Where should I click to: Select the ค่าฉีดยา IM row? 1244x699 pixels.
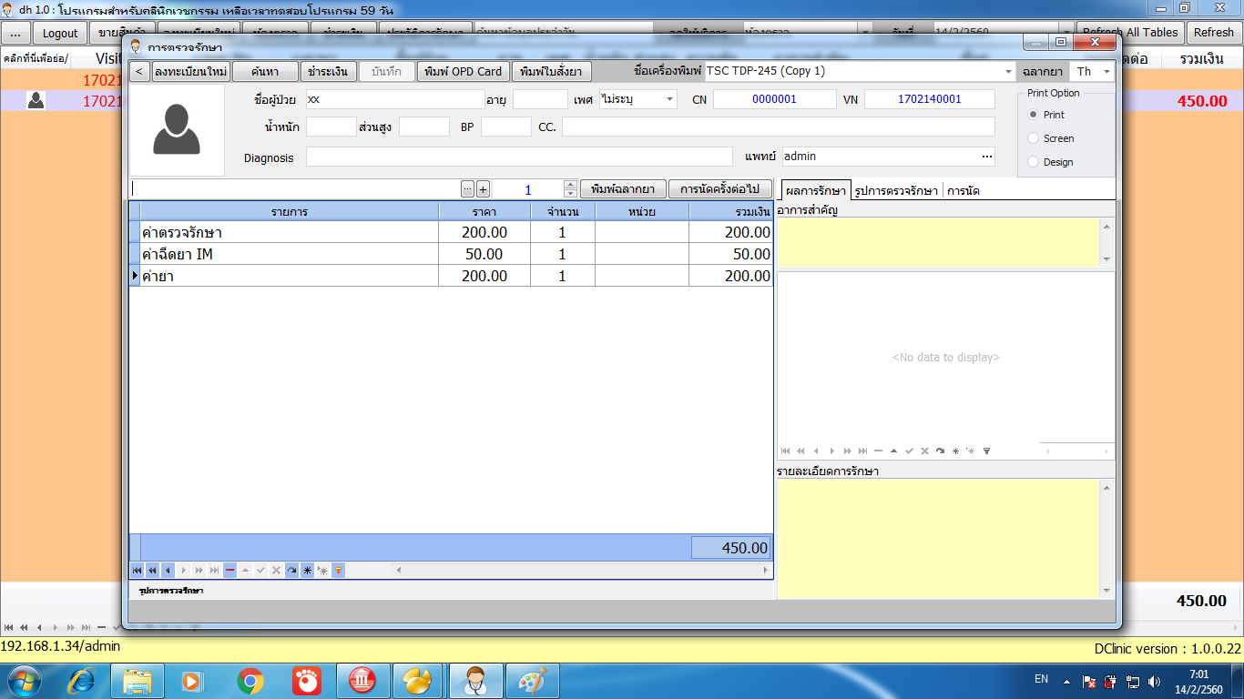pos(451,254)
